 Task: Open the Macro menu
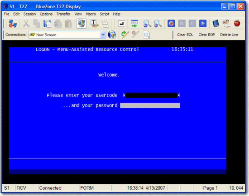(91, 14)
